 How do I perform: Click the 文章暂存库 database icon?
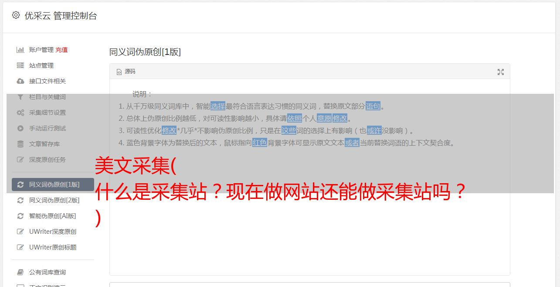tap(20, 144)
